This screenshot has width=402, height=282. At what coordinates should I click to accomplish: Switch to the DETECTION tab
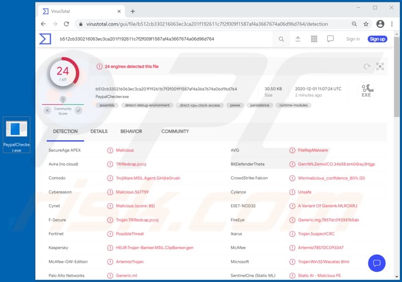[65, 132]
